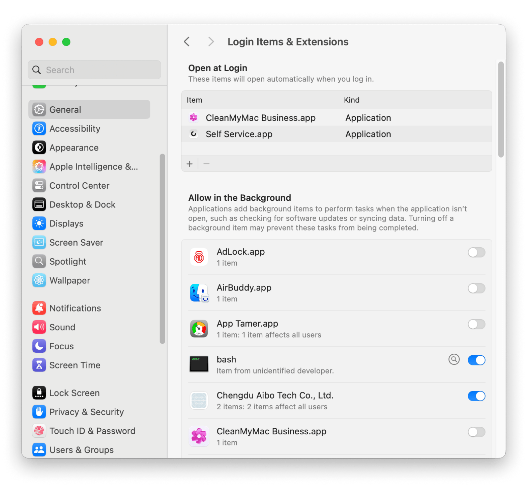The image size is (526, 490).
Task: Click the Application kind for Self Service.app
Action: click(368, 134)
